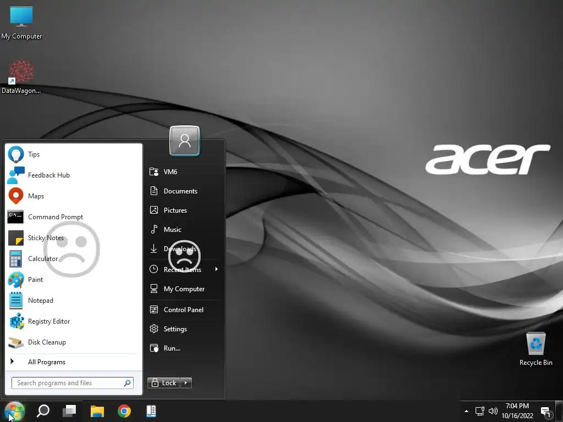Image resolution: width=563 pixels, height=422 pixels.
Task: Click the network tray icon
Action: pyautogui.click(x=479, y=411)
